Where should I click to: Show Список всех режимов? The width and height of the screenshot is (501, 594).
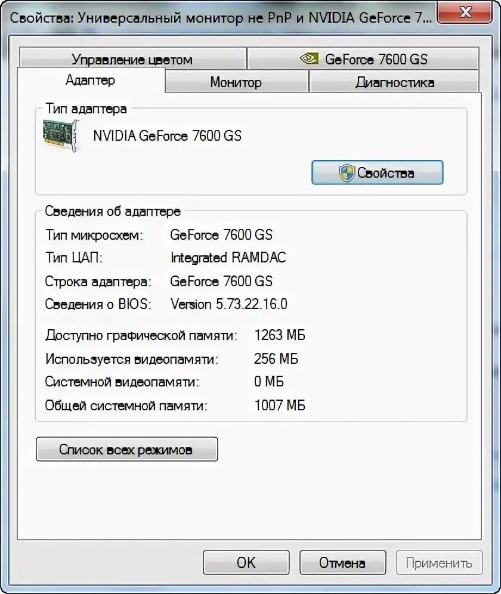click(126, 449)
